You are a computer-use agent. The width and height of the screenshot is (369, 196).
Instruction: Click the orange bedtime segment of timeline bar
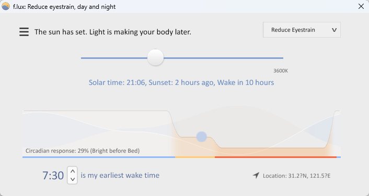[195, 157]
